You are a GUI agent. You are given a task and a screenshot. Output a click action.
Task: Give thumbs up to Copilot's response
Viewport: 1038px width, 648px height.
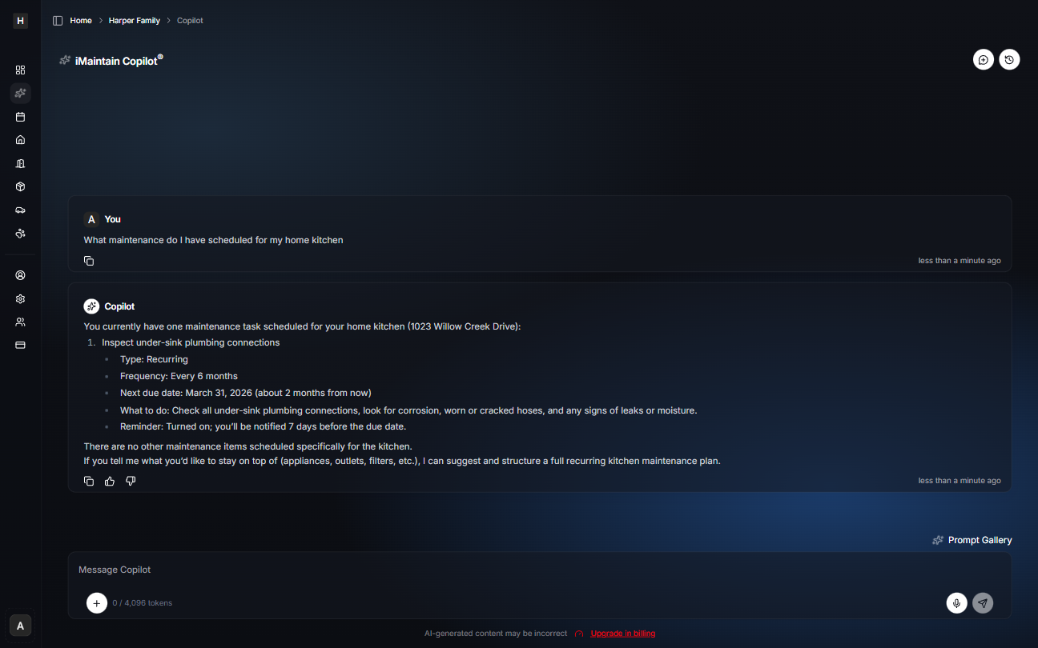click(110, 481)
